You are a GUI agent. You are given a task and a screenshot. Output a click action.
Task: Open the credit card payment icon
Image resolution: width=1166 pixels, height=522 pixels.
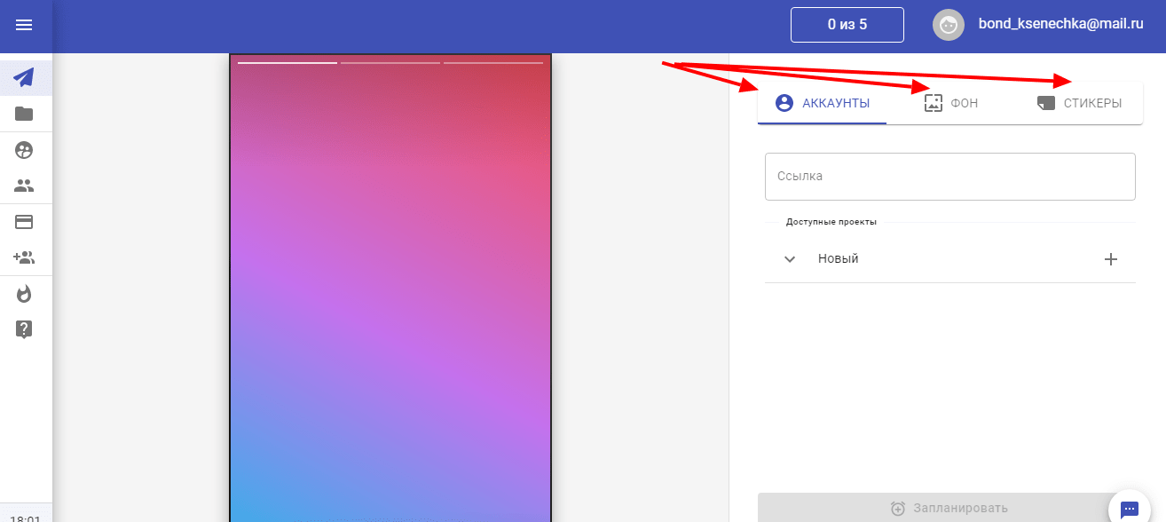pos(25,222)
